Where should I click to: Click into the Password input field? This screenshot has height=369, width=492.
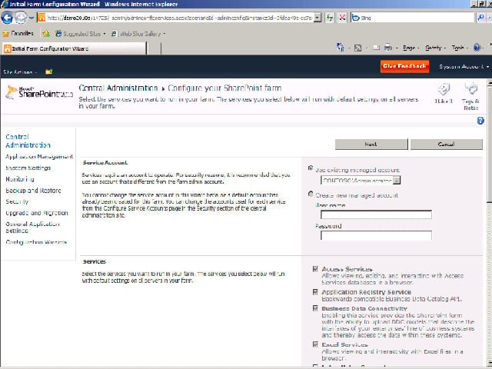(376, 235)
